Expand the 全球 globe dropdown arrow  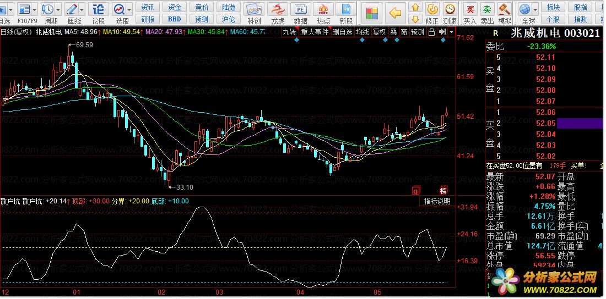535,9
